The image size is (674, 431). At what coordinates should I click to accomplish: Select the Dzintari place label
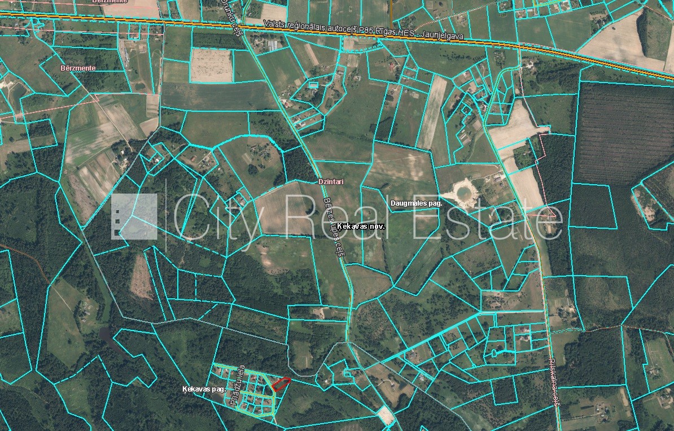331,182
